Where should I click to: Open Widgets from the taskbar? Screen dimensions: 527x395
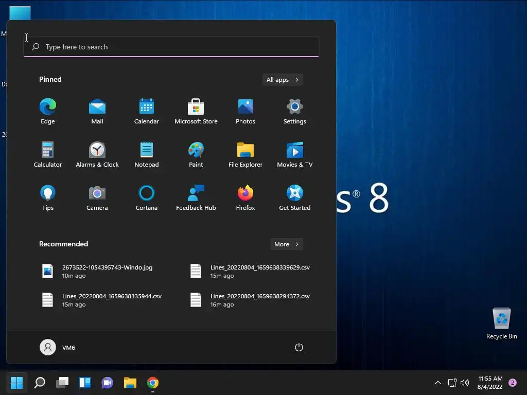pos(85,383)
